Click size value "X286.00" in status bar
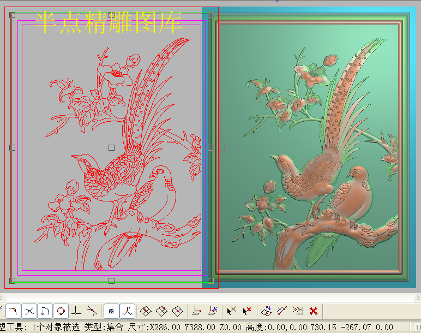 pos(165,327)
